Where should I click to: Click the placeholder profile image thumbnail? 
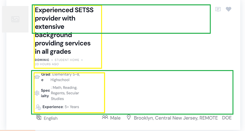(15, 19)
